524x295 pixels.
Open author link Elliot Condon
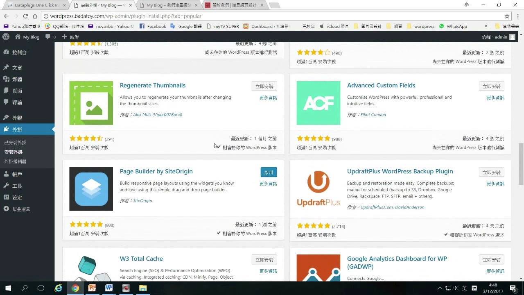tap(373, 115)
